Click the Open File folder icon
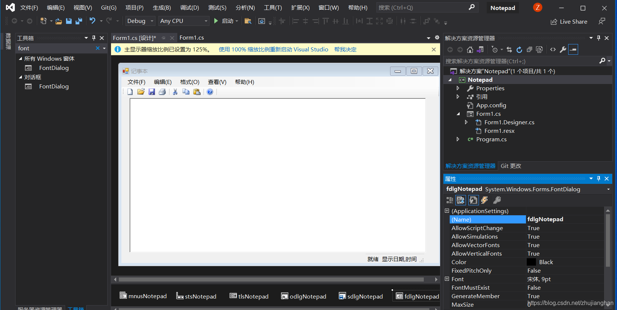 tap(58, 21)
